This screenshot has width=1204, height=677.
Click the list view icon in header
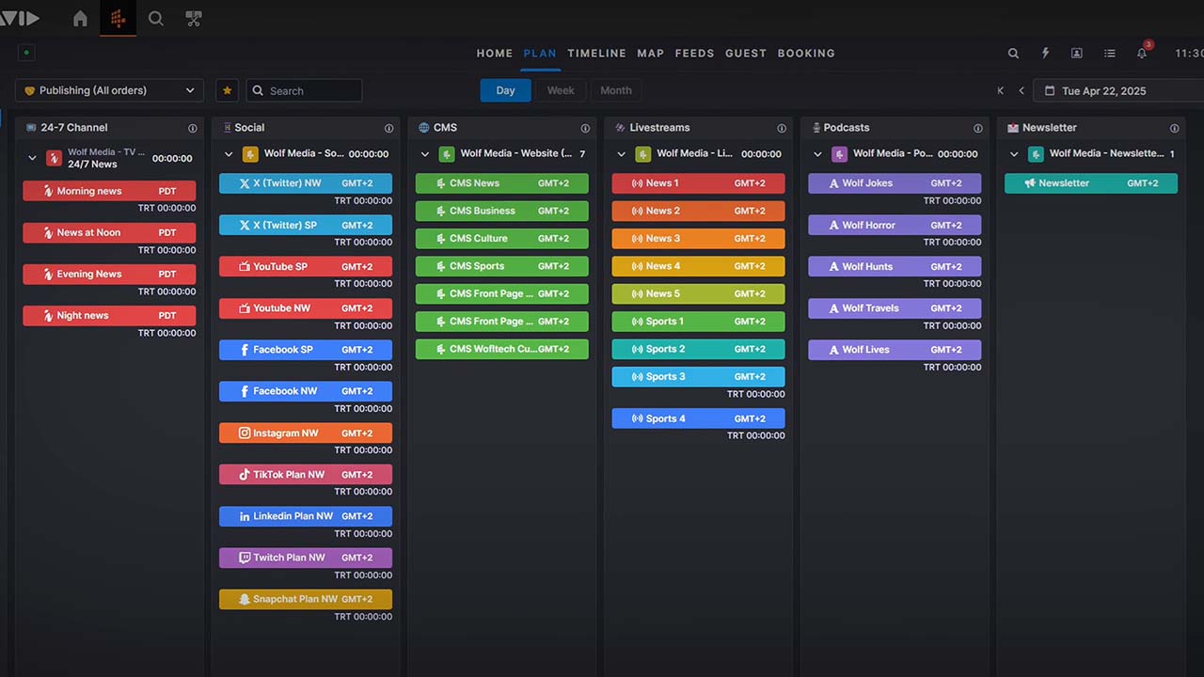(1109, 54)
